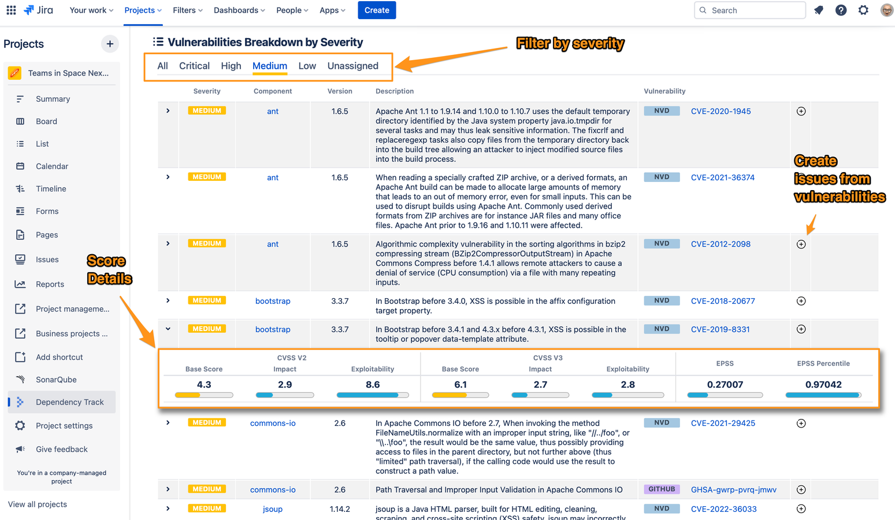This screenshot has height=520, width=895.
Task: Click the CVSS V2 Exploitability 8.6 bar
Action: coord(373,395)
